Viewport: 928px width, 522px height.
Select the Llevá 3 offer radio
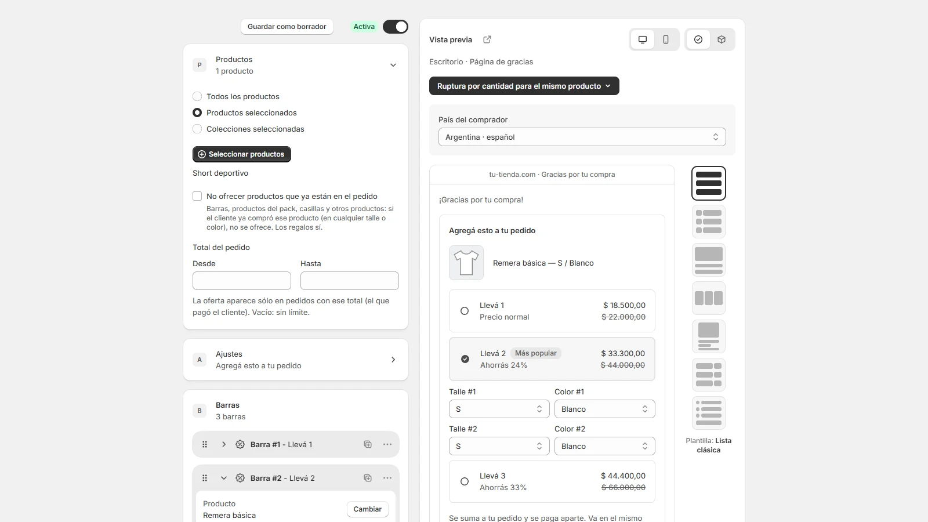click(x=465, y=481)
